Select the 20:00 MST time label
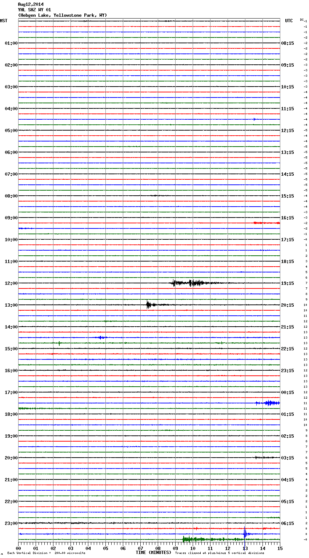Viewport: 309px width, 558px height. click(11, 458)
